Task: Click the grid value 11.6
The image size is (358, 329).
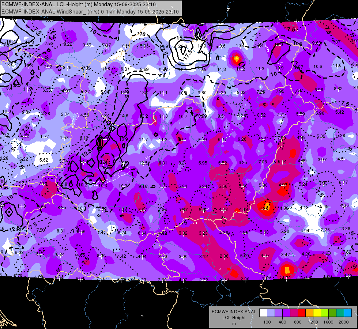Action: pos(337,65)
